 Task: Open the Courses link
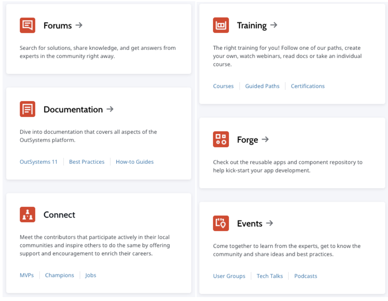point(223,86)
